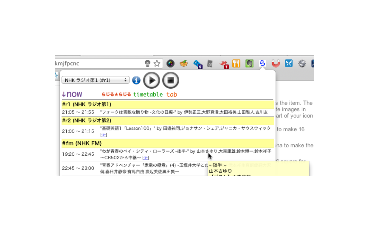Click the color camera lens extension icon
Image resolution: width=369 pixels, height=231 pixels.
pyautogui.click(x=170, y=64)
